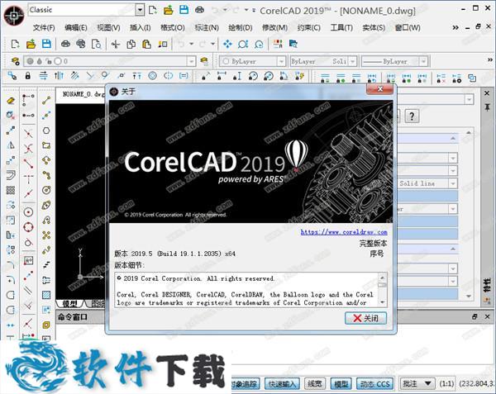Click the 完整版本 label
496x394 pixels.
[x=373, y=244]
